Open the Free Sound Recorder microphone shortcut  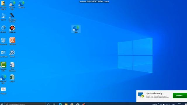[12, 17]
